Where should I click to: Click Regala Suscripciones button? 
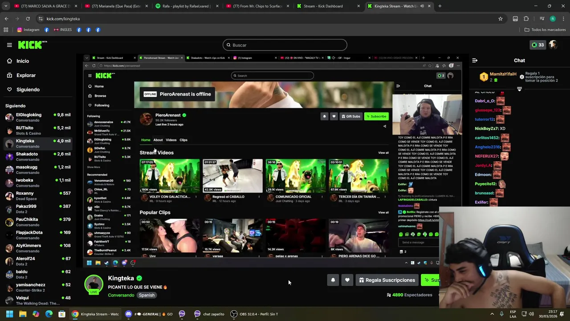pyautogui.click(x=387, y=280)
